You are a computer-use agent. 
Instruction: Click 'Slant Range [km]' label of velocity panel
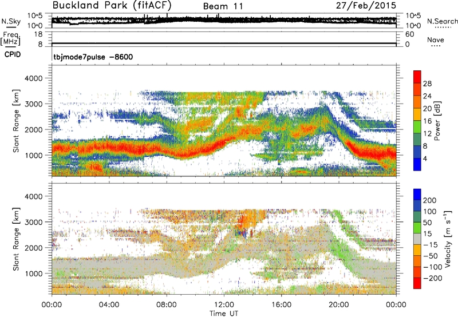tap(17, 239)
